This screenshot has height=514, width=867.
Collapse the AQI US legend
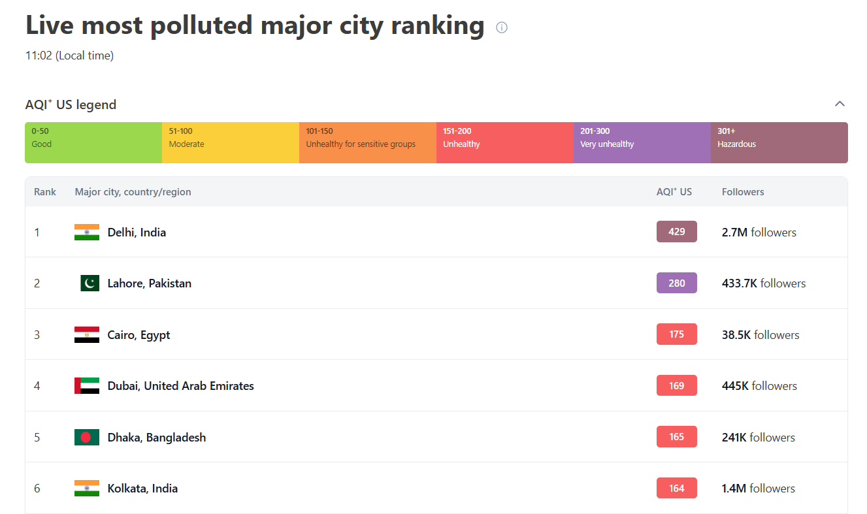(x=840, y=104)
